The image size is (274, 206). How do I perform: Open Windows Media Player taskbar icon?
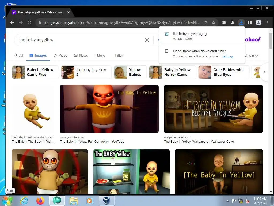coord(90,201)
